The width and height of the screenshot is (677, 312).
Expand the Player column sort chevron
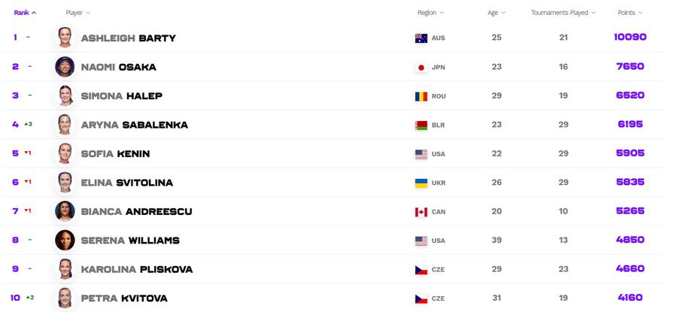click(88, 13)
